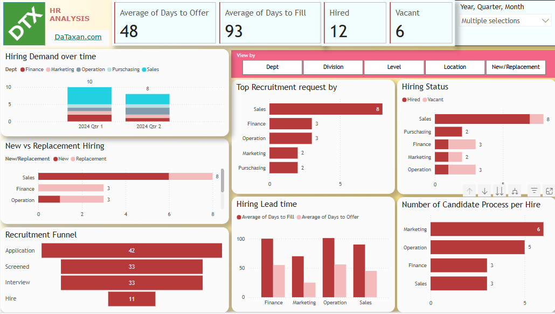Click the Replacement legend marker
Image resolution: width=555 pixels, height=314 pixels.
[x=73, y=159]
